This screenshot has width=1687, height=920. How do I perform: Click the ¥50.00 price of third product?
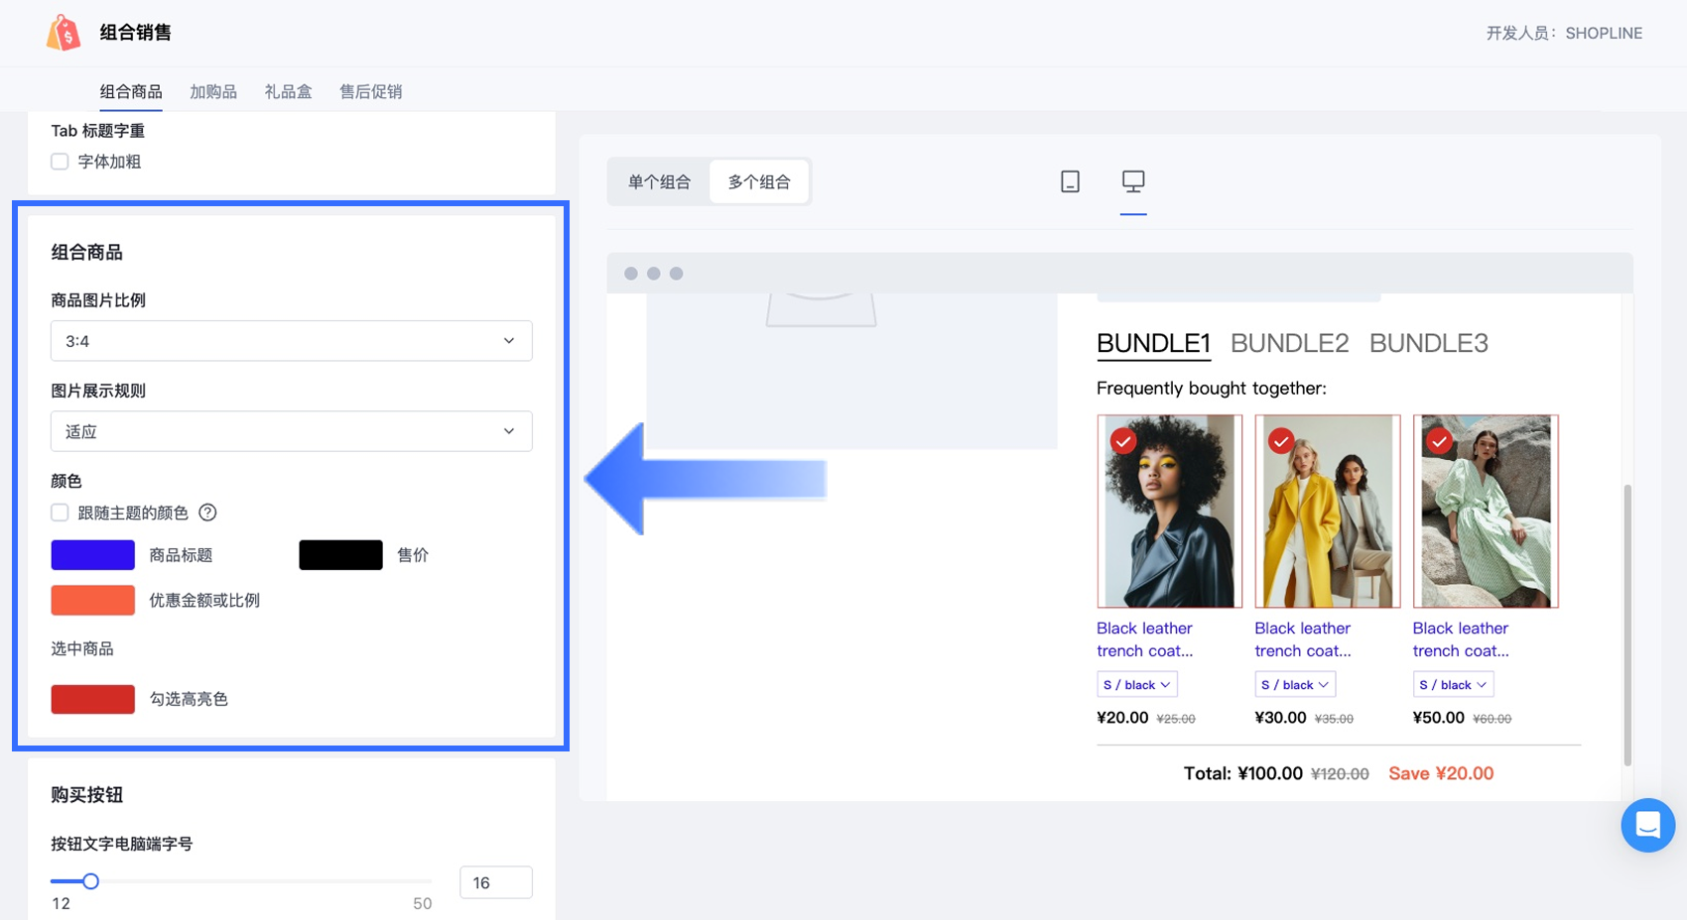[1439, 718]
